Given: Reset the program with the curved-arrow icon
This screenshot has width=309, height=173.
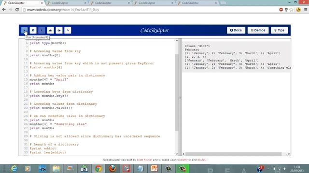Looking at the screenshot, I should tap(68, 30).
